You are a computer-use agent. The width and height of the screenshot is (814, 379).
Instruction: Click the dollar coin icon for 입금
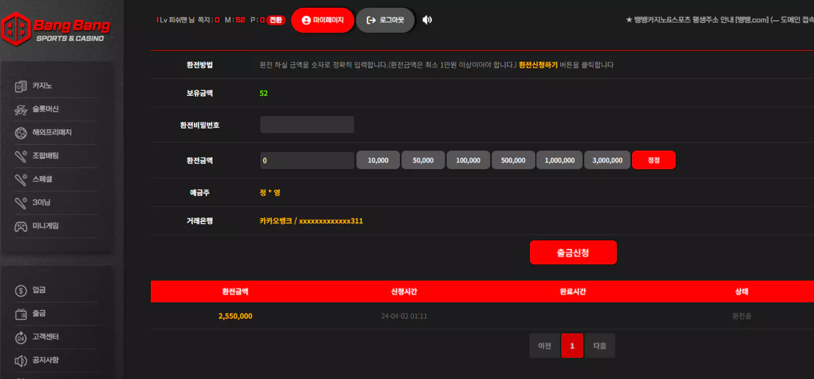pyautogui.click(x=21, y=291)
